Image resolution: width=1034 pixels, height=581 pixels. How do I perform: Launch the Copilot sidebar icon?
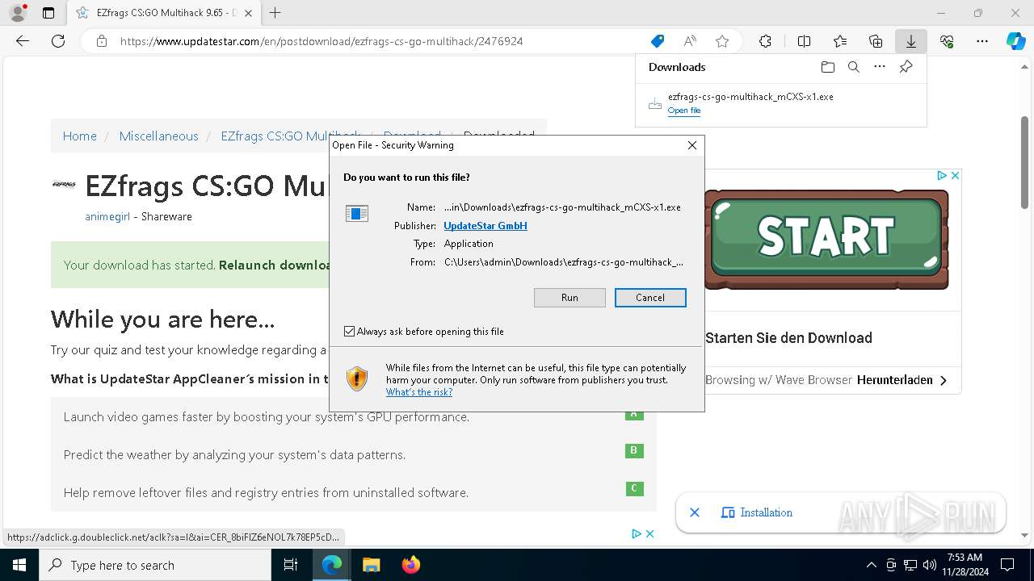pyautogui.click(x=1016, y=41)
